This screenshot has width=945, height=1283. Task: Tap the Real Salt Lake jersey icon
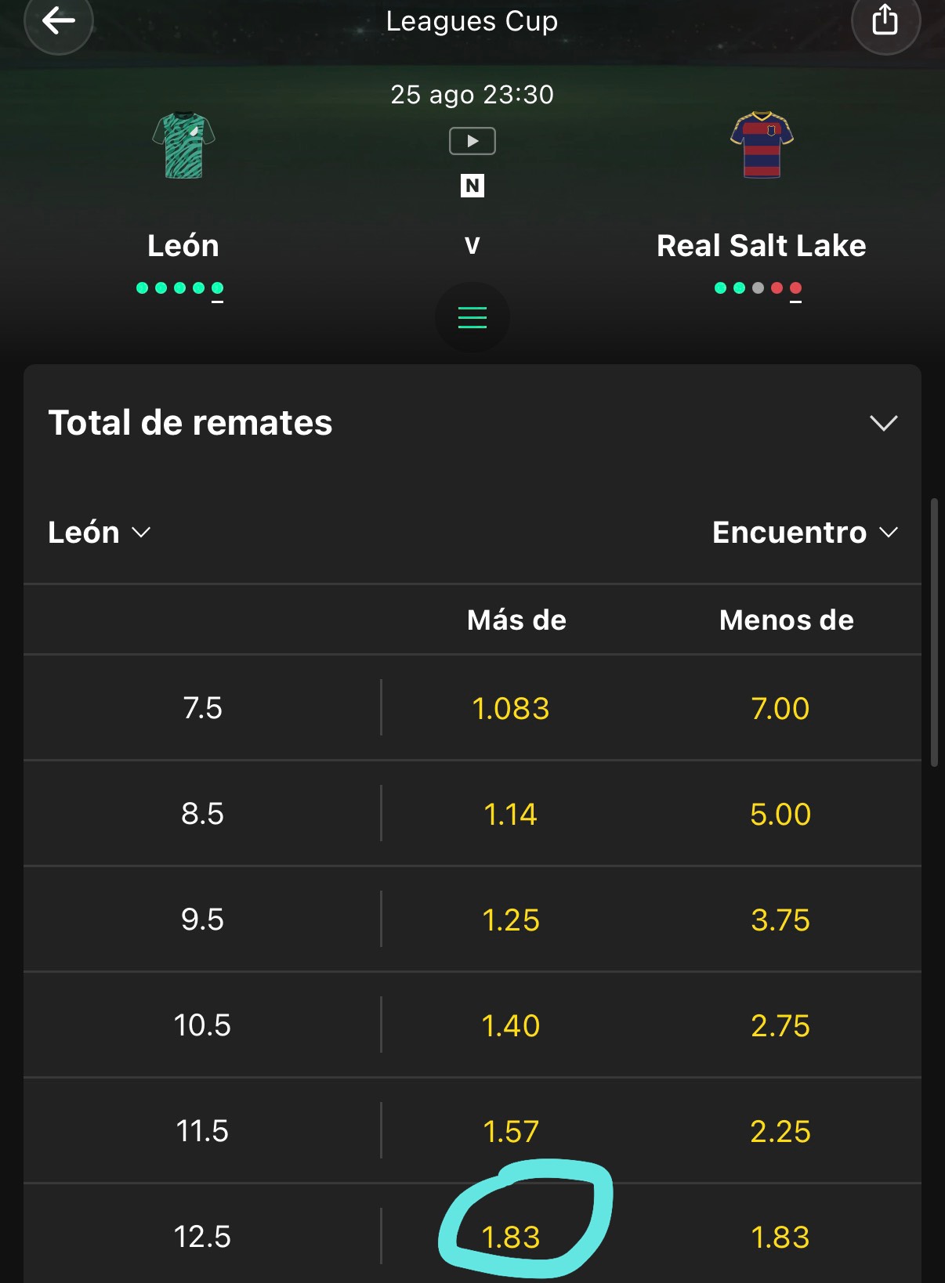(762, 146)
